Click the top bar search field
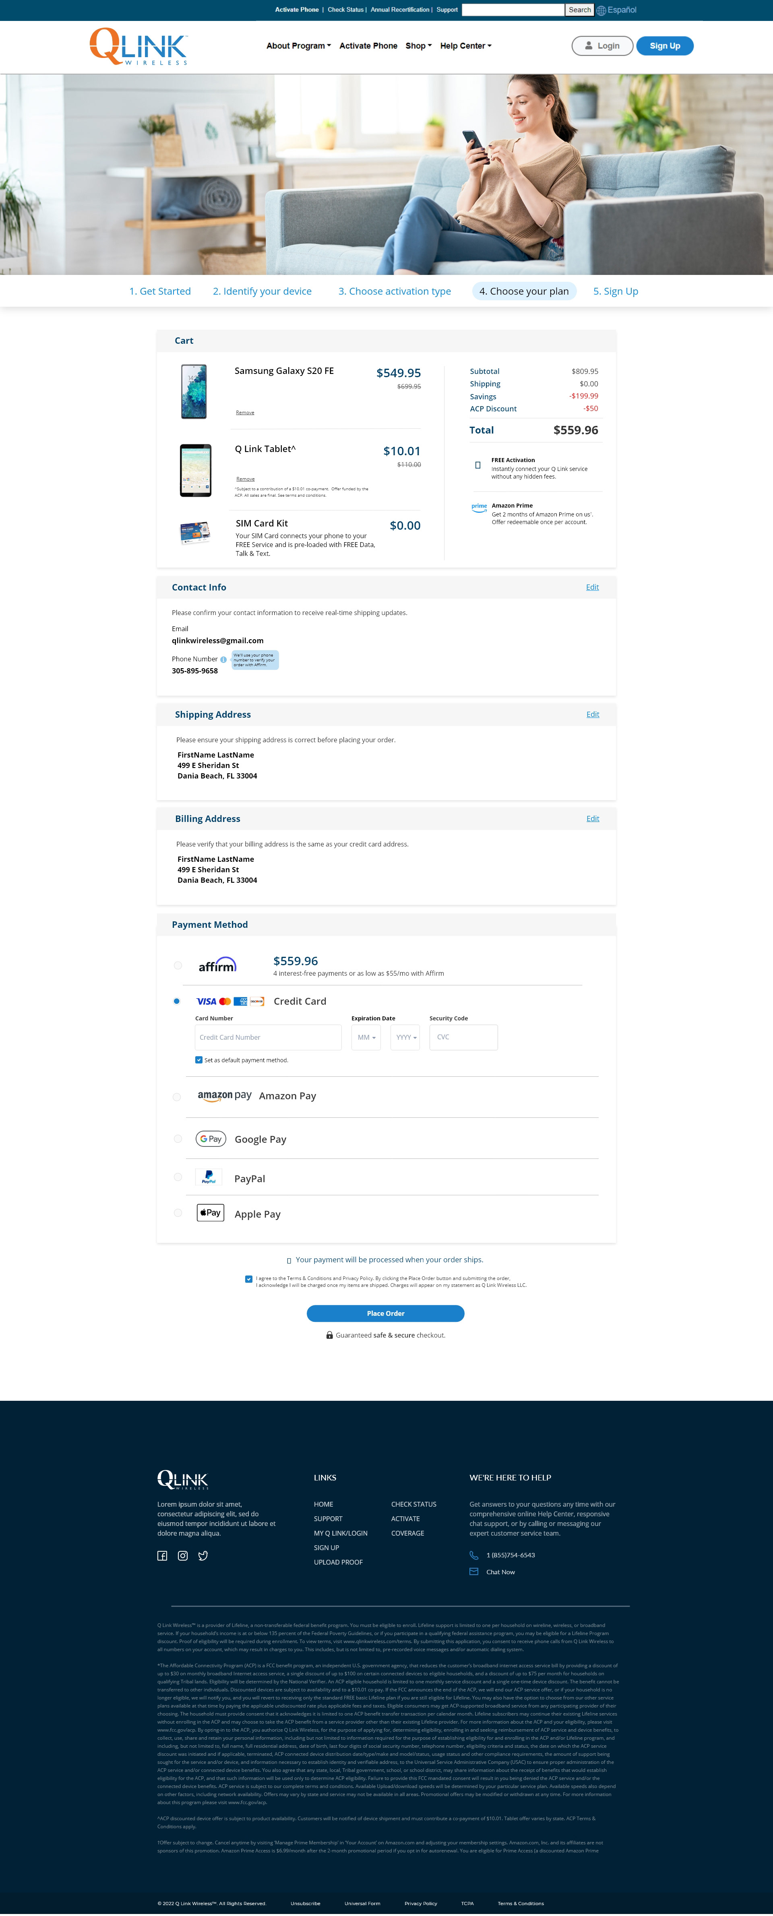The height and width of the screenshot is (1916, 773). coord(513,10)
